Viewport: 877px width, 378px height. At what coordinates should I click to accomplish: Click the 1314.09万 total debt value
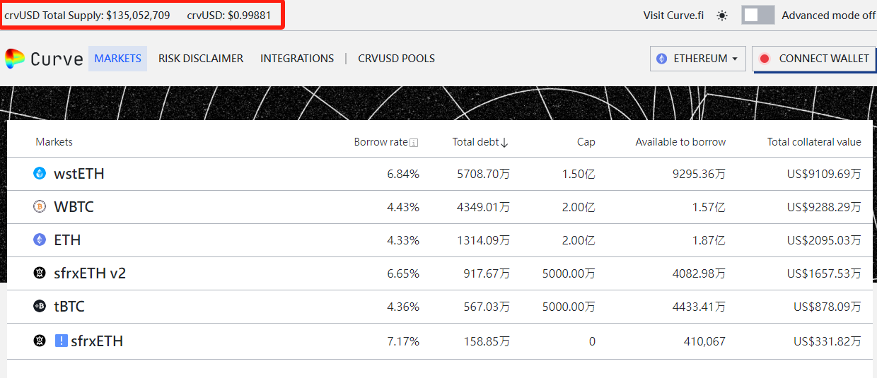click(x=483, y=240)
